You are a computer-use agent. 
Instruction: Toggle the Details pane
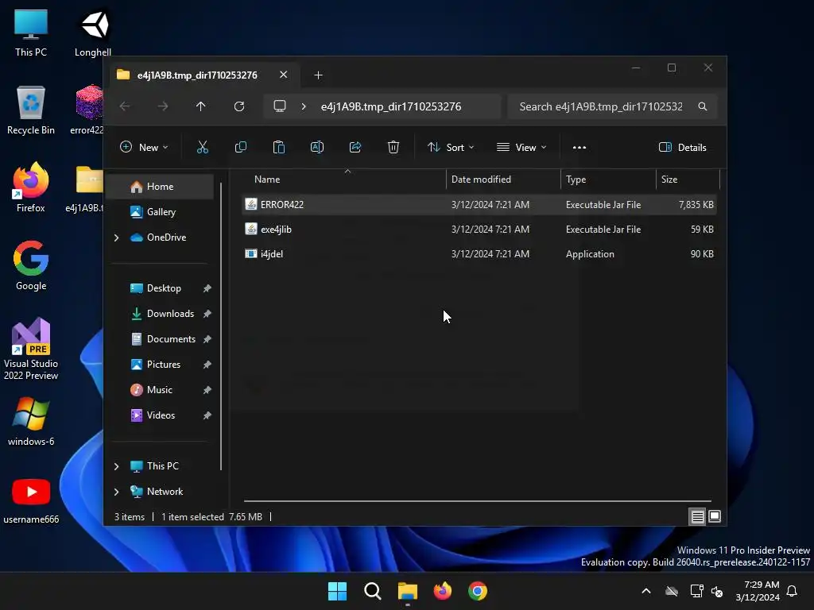click(682, 147)
